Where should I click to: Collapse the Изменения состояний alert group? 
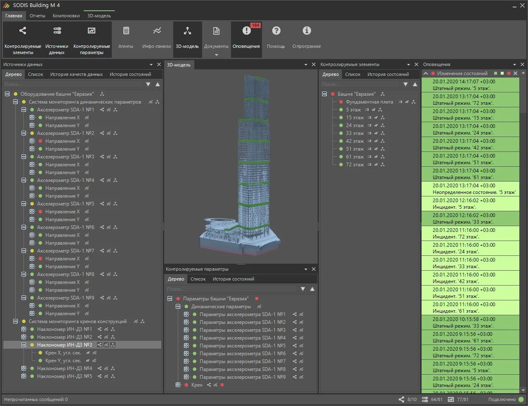pos(426,73)
